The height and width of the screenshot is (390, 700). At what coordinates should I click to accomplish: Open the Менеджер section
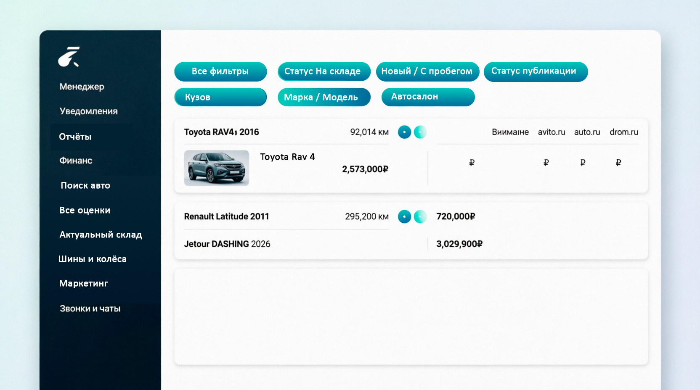82,87
